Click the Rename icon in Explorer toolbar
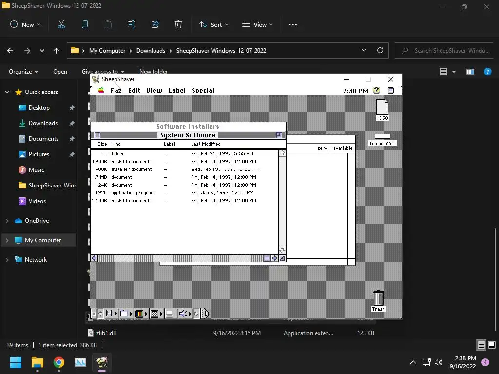499x374 pixels. (x=132, y=24)
